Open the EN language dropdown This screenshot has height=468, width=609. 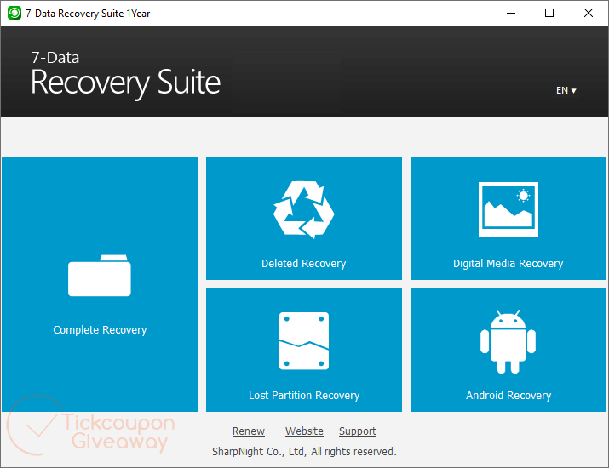[566, 90]
